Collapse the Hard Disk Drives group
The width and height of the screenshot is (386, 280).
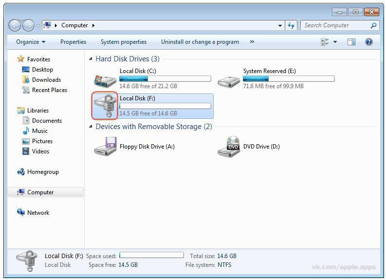tap(91, 59)
